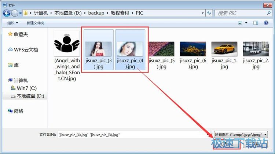Click the jisuxz_pic_1.jpg filename label
The image size is (275, 154).
coord(224,64)
